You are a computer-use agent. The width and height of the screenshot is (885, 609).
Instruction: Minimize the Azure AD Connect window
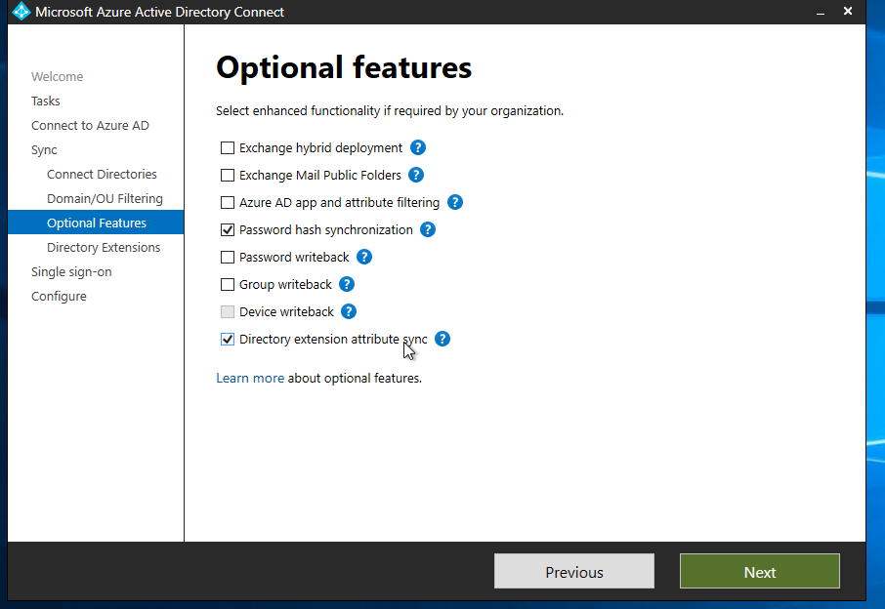[821, 12]
